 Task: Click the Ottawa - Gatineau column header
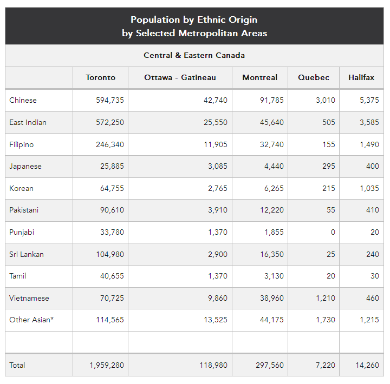pos(180,77)
